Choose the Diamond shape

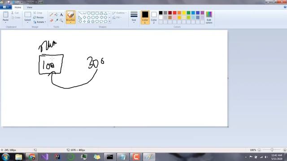84,17
